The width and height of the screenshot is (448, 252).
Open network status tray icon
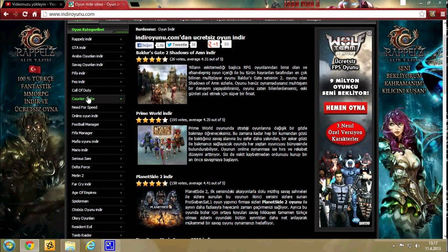coord(409,246)
